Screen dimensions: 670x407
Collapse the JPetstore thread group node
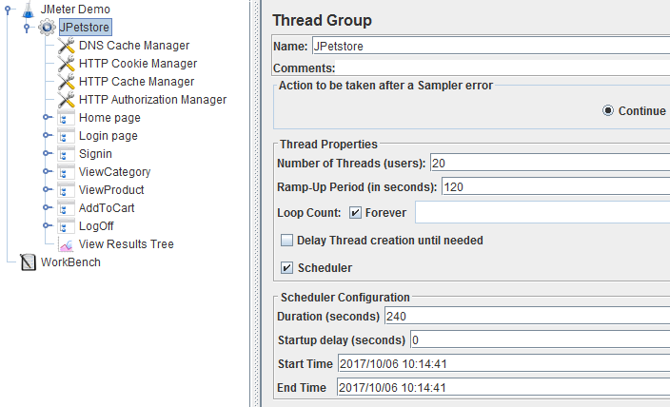[27, 29]
